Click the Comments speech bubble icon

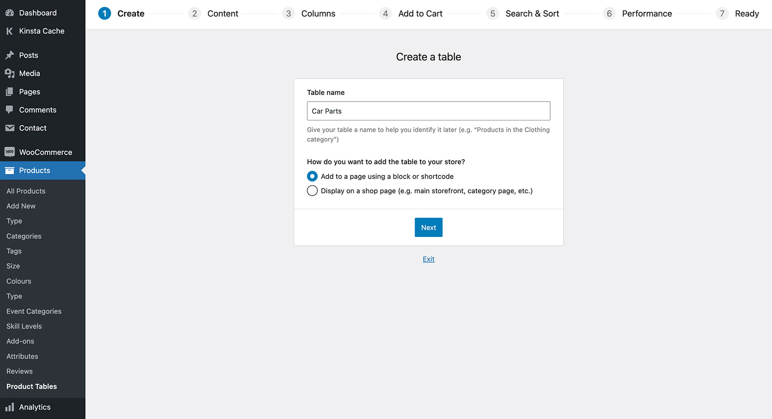[9, 110]
